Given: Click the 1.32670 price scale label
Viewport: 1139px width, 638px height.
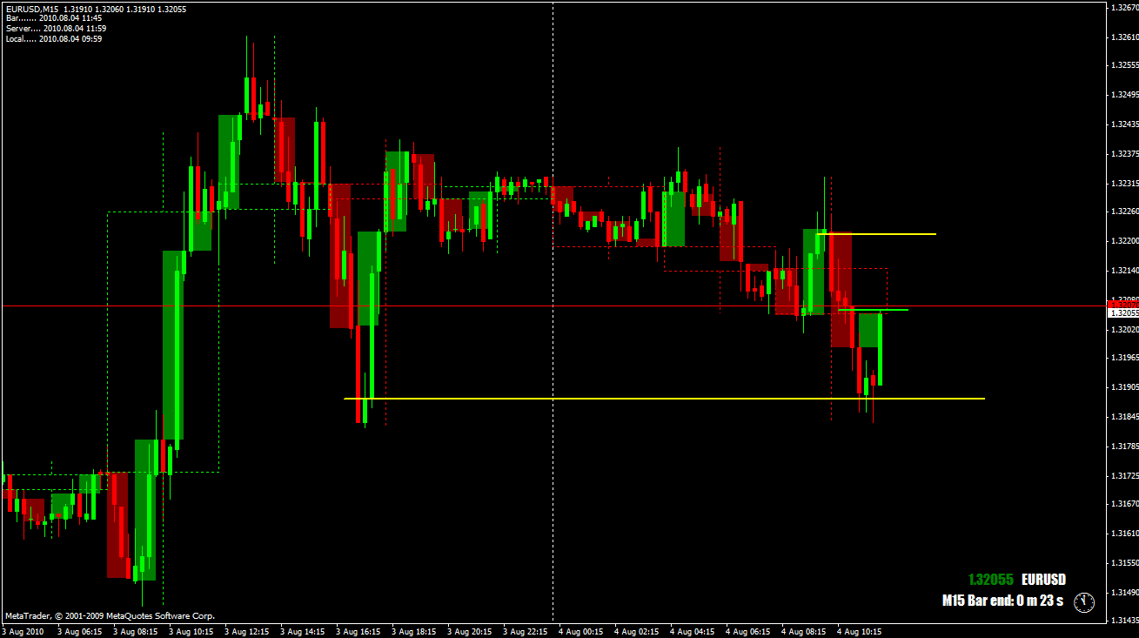Looking at the screenshot, I should click(1125, 8).
